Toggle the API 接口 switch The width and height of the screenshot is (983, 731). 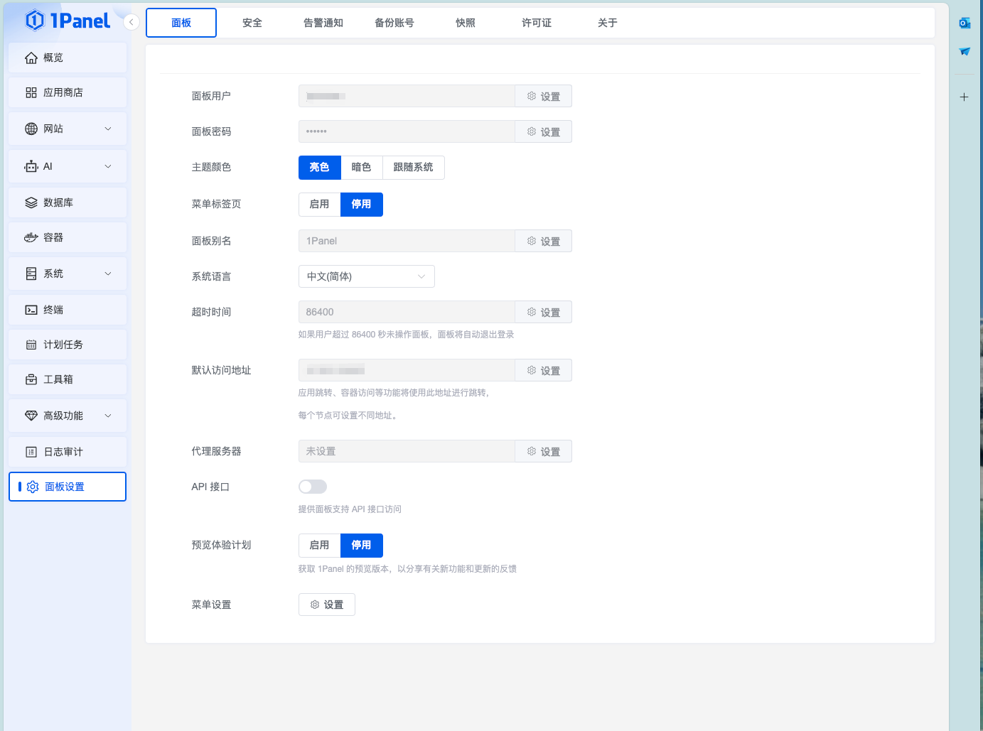(x=313, y=487)
